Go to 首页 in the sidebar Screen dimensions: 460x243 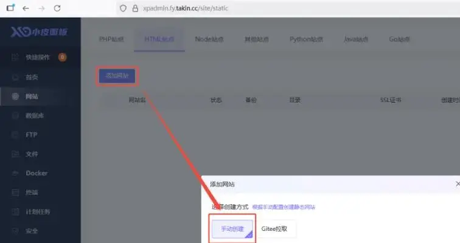pyautogui.click(x=32, y=77)
